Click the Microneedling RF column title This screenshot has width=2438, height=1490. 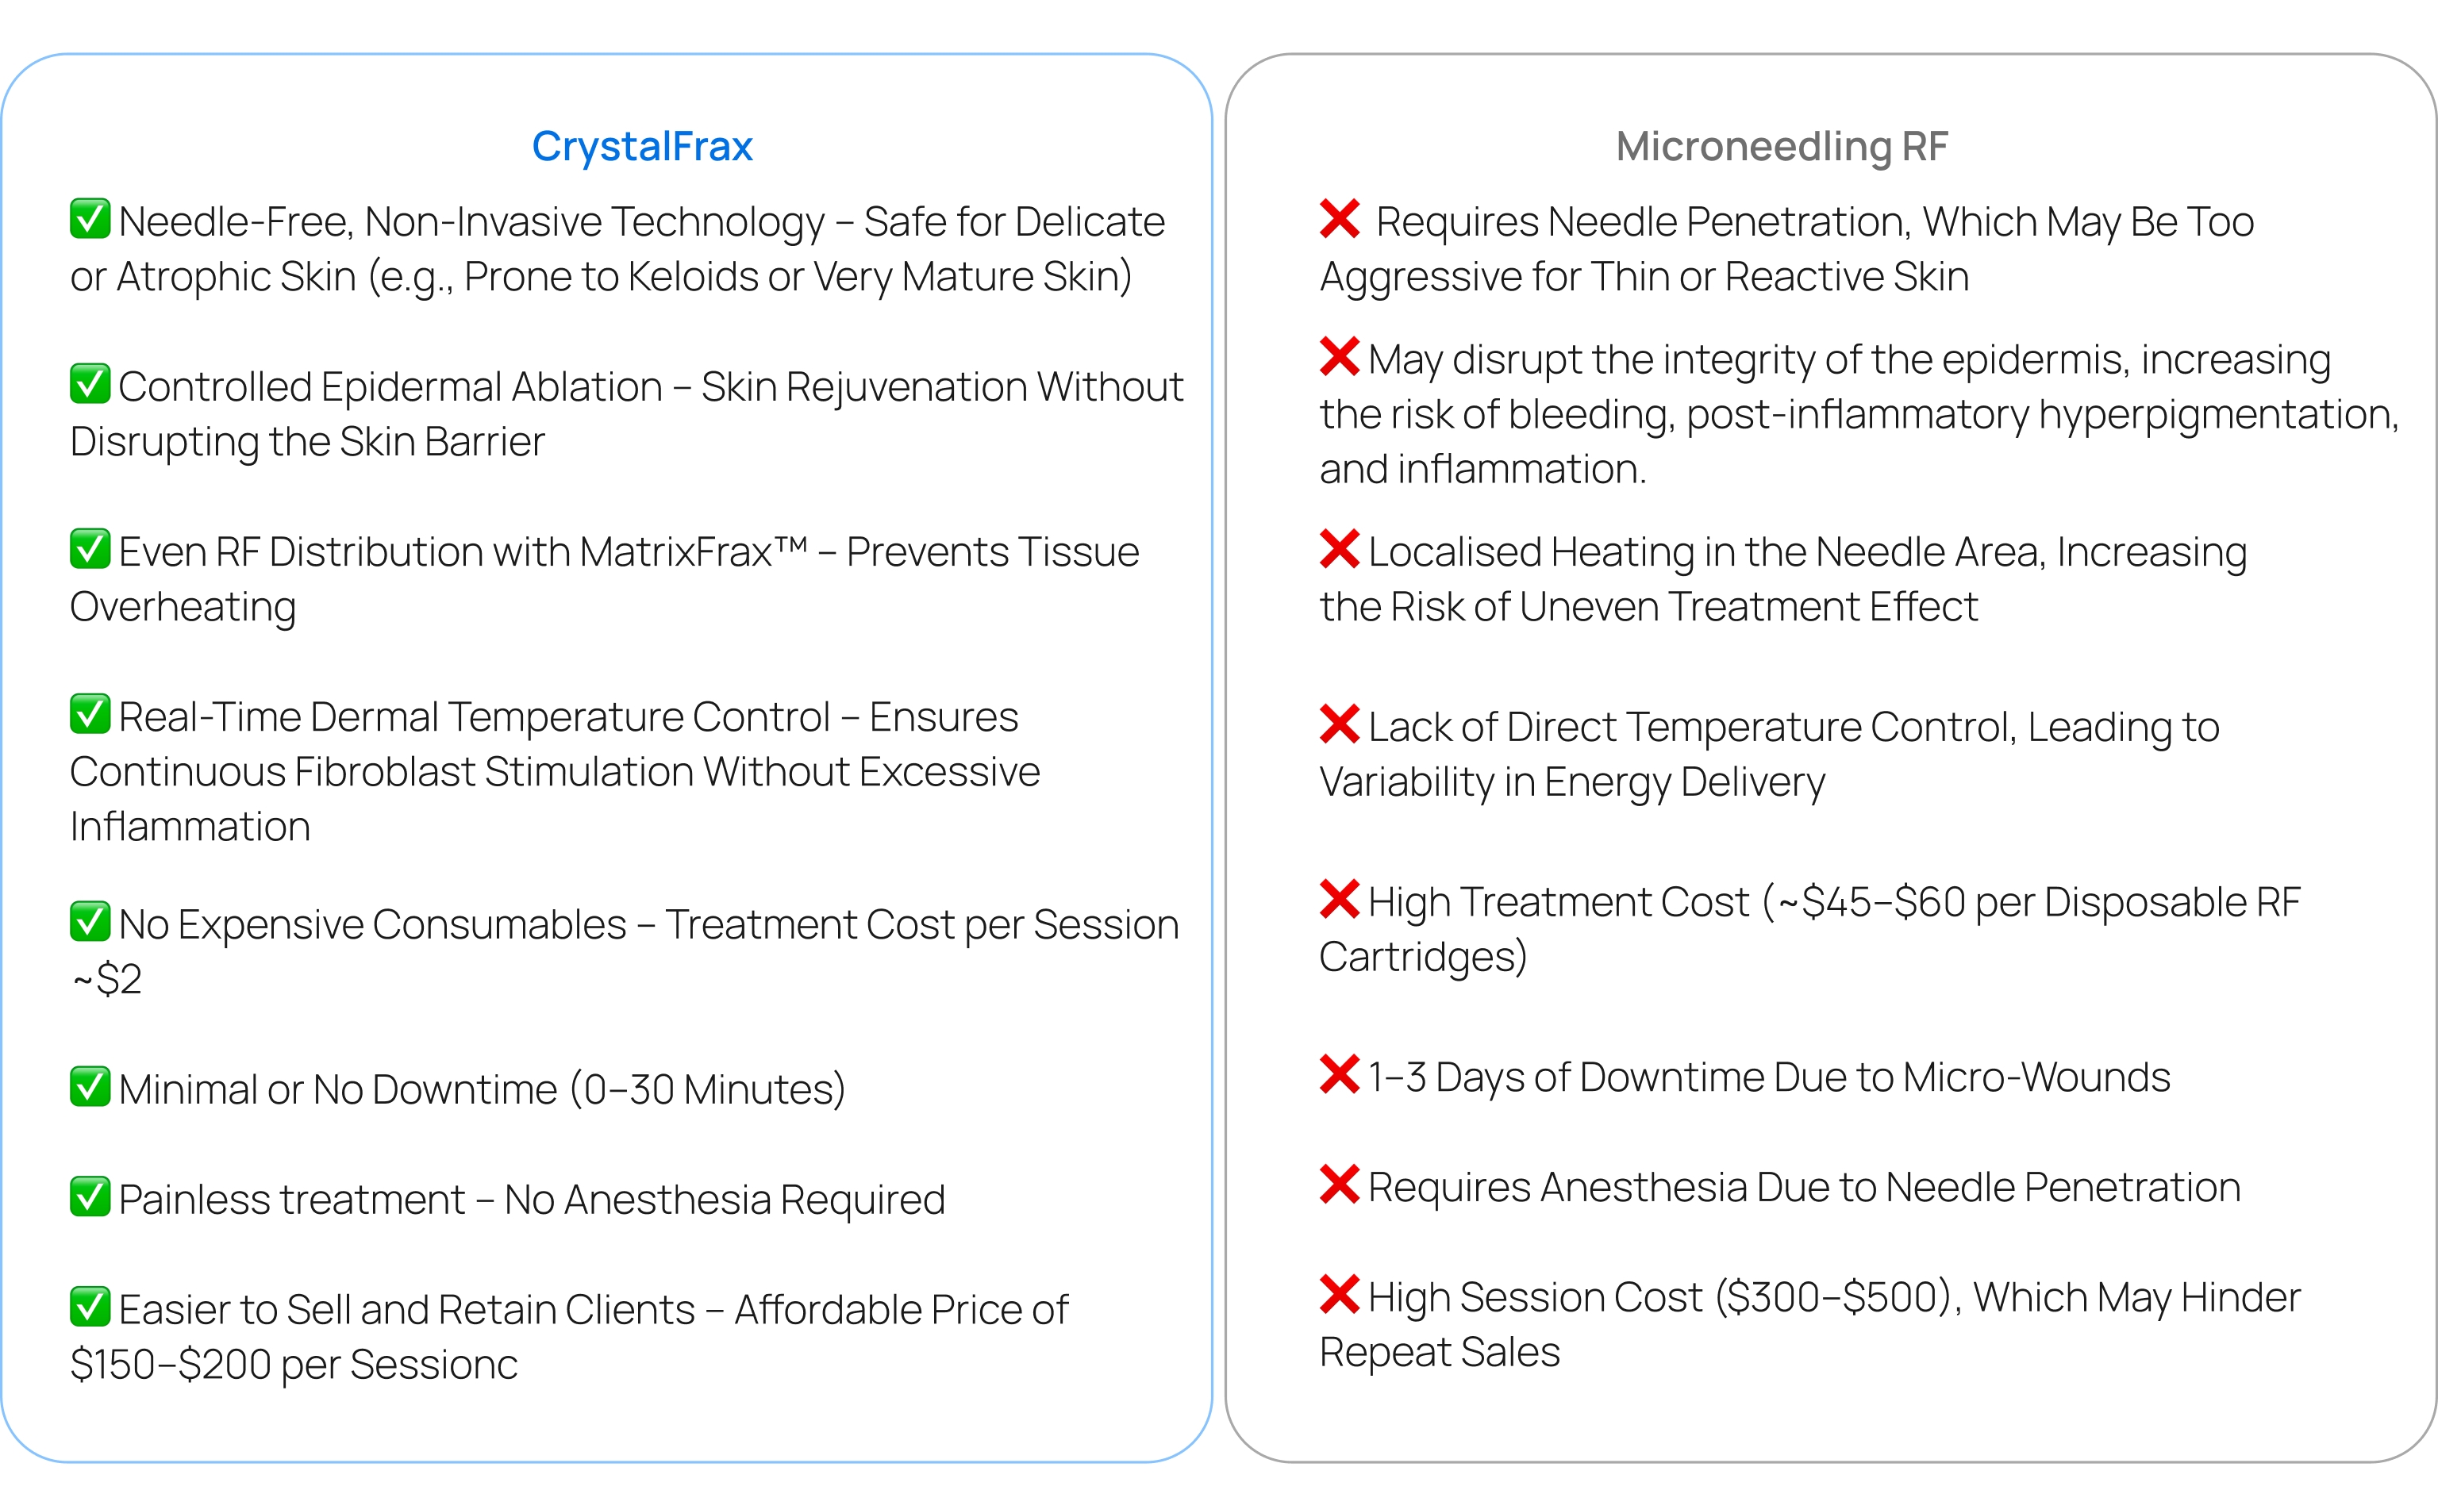coord(1781,147)
